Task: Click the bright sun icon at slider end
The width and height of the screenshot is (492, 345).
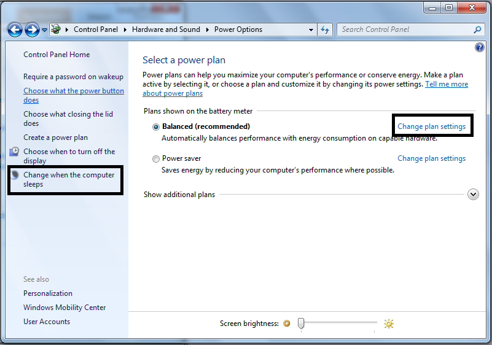Action: tap(388, 324)
